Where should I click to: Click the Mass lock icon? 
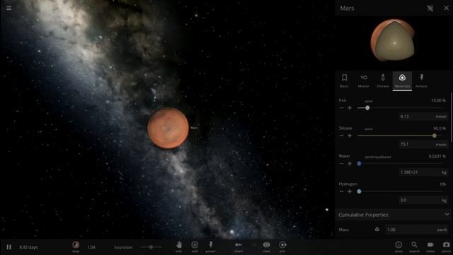point(377,229)
